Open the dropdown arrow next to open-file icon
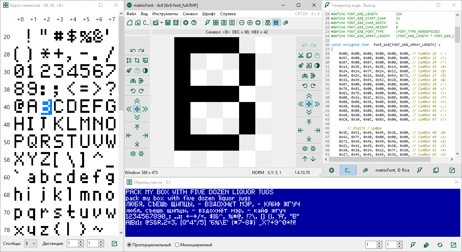 pos(162,23)
